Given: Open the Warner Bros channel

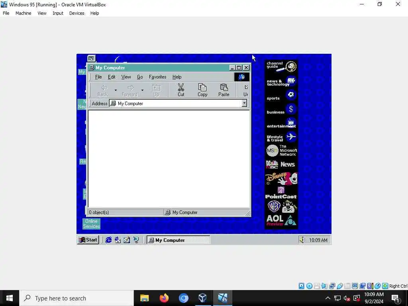Looking at the screenshot, I should 281,207.
